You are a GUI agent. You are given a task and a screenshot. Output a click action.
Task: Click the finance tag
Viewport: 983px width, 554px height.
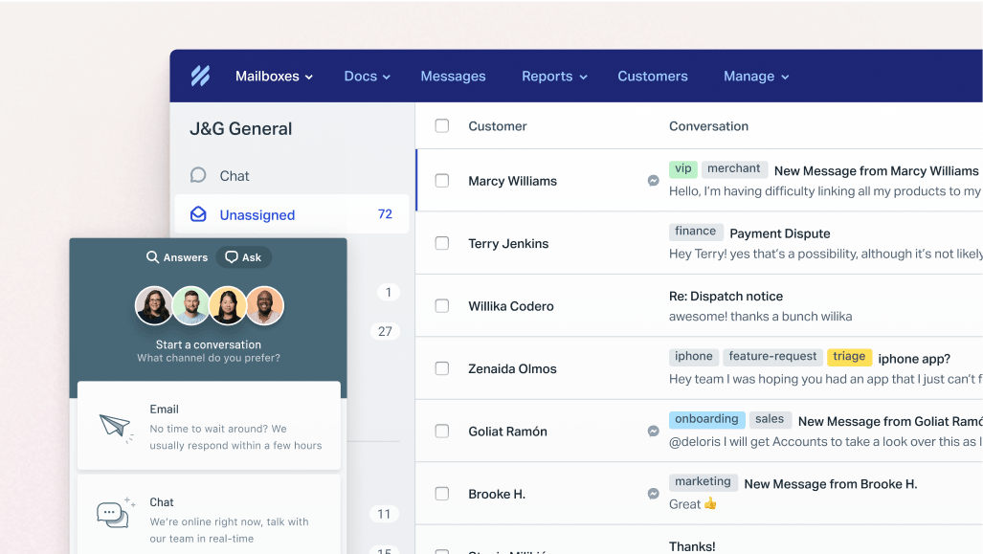pyautogui.click(x=696, y=232)
